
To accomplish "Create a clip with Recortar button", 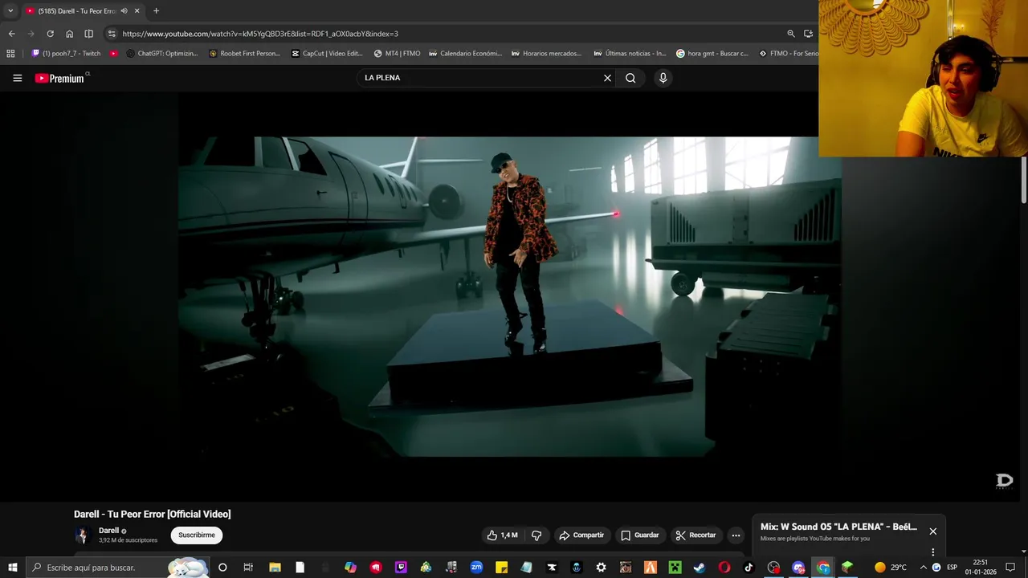I will (696, 535).
